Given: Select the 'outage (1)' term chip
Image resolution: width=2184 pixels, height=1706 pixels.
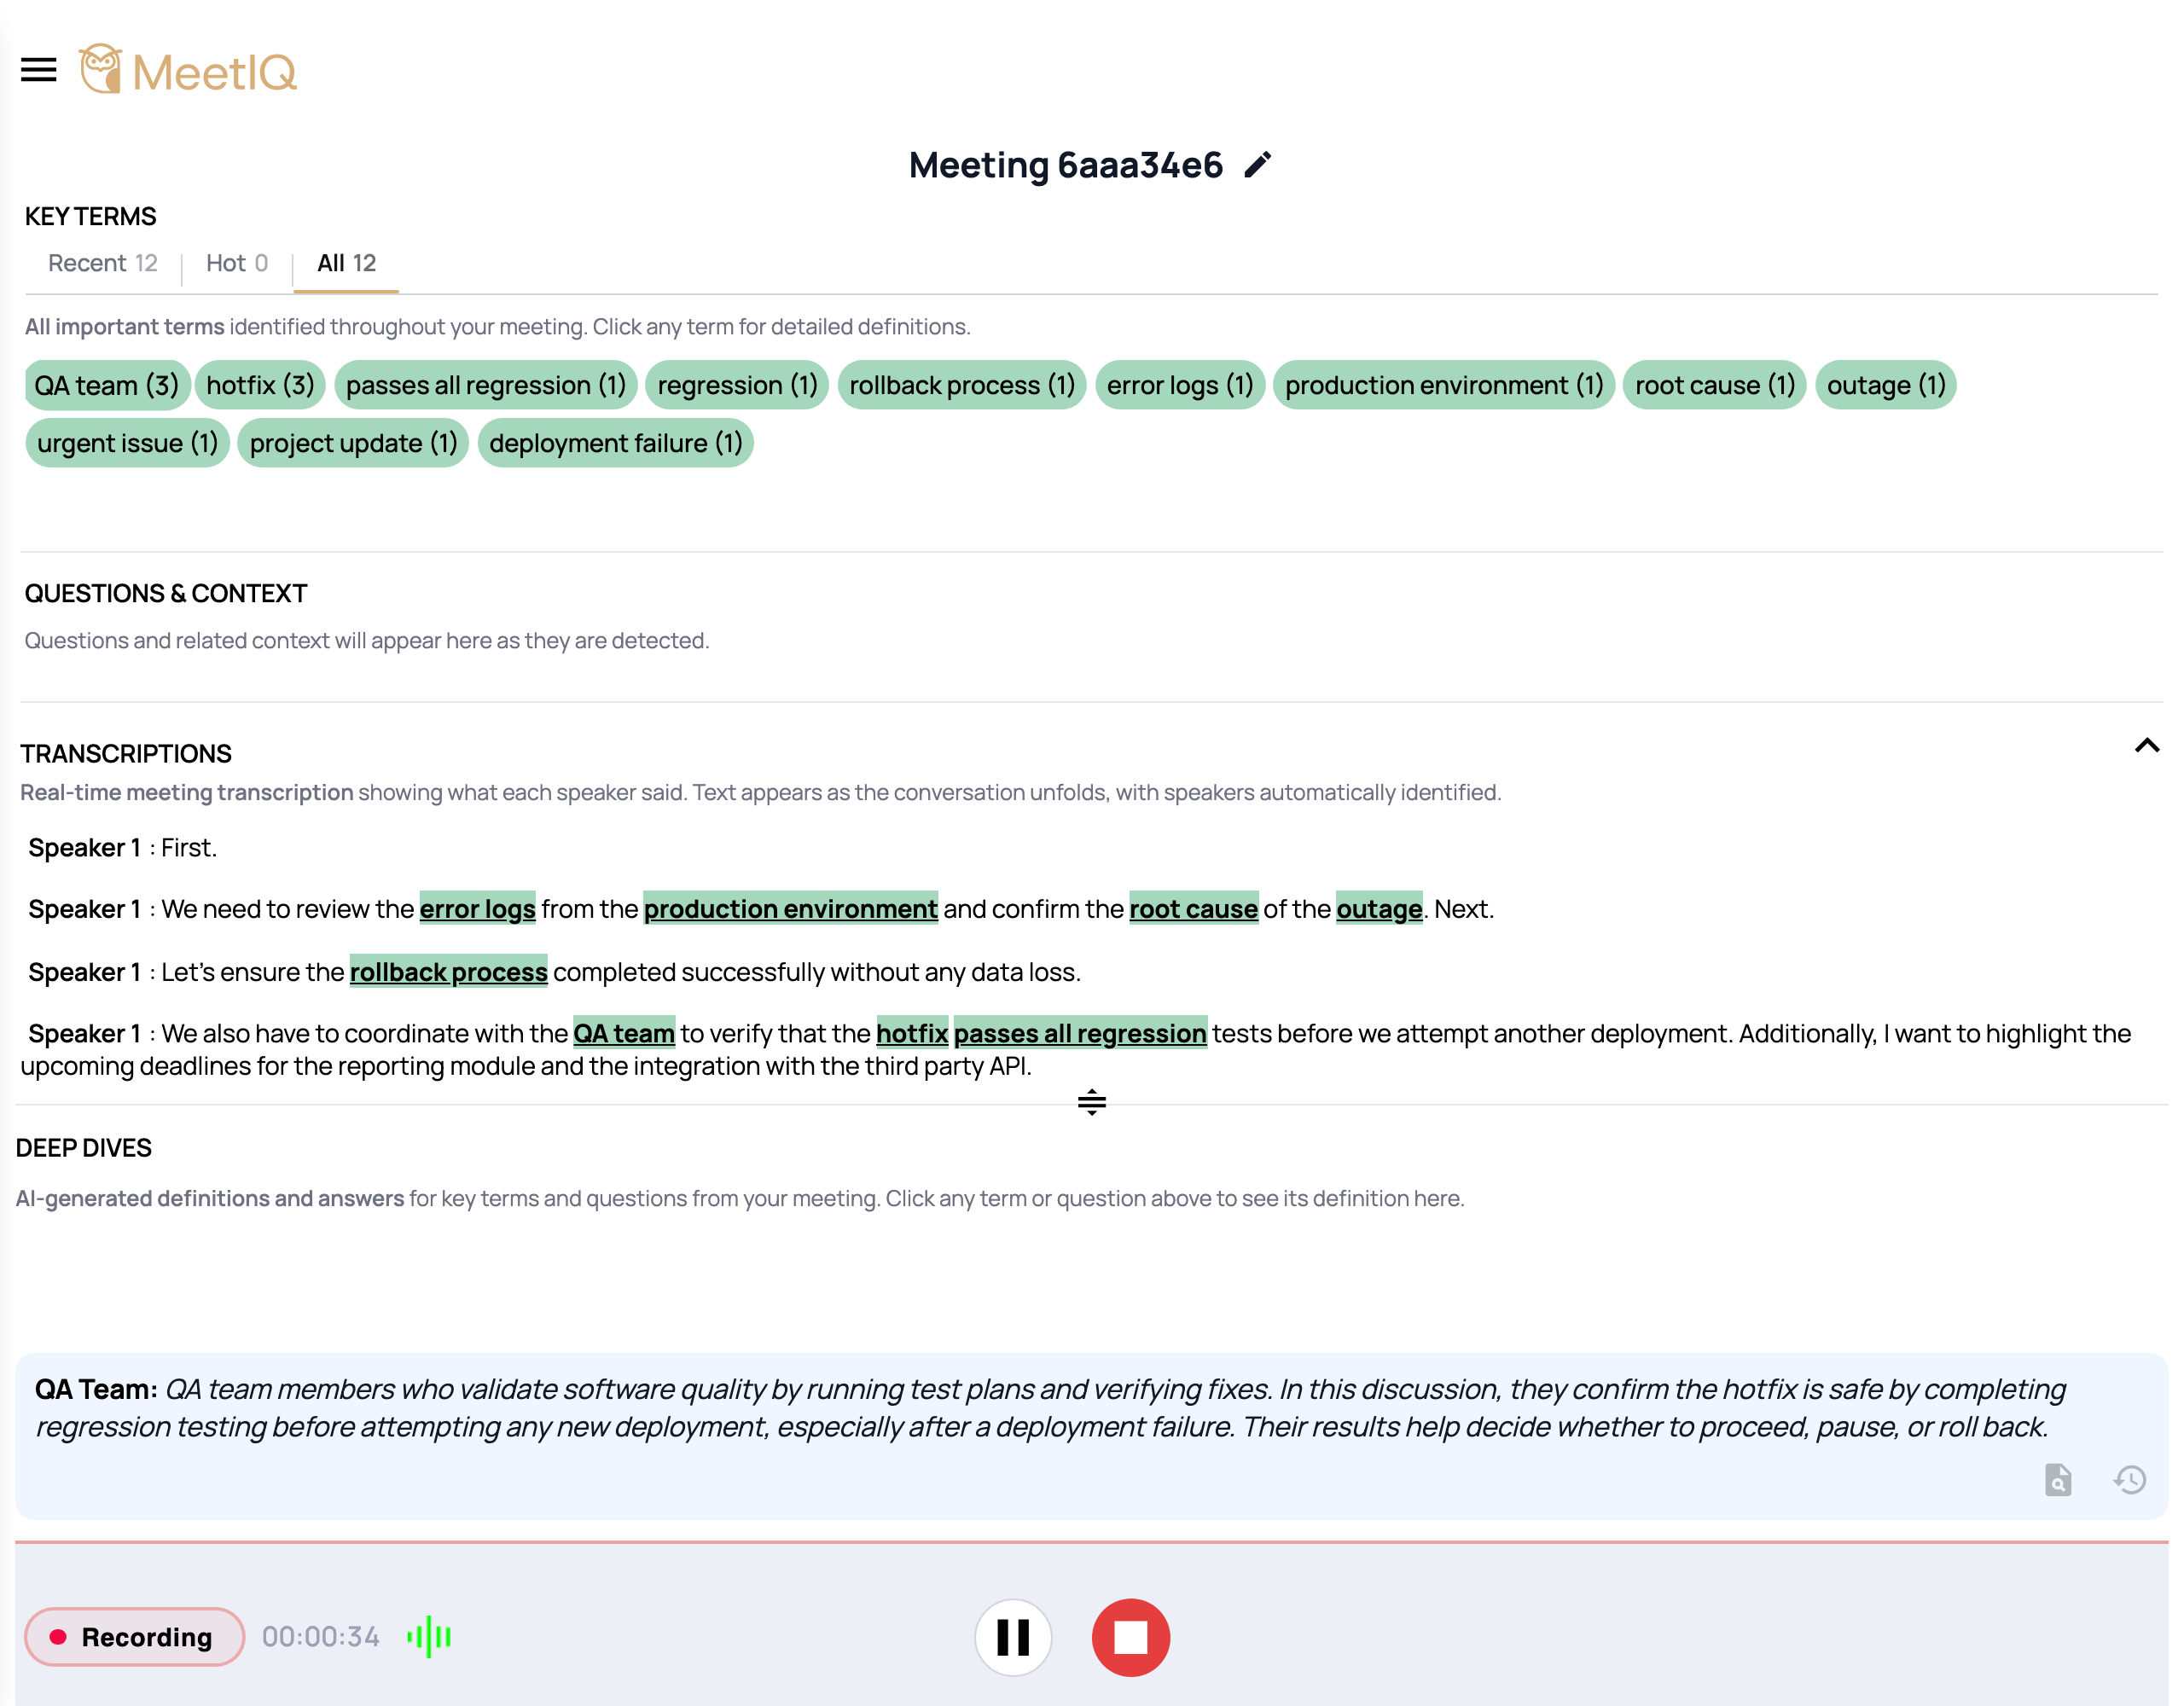Looking at the screenshot, I should pos(1886,385).
